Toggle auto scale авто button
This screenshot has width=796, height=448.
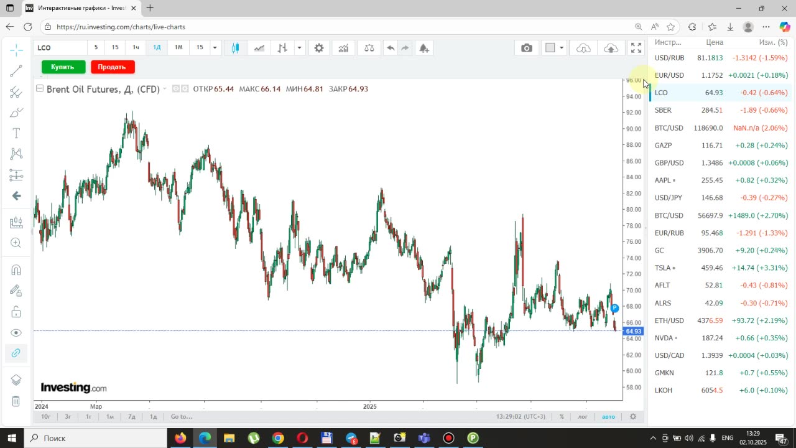coord(608,416)
